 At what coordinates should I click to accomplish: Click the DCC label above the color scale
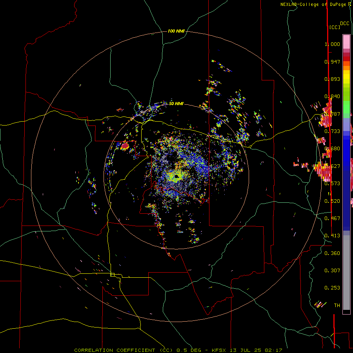tap(345, 24)
